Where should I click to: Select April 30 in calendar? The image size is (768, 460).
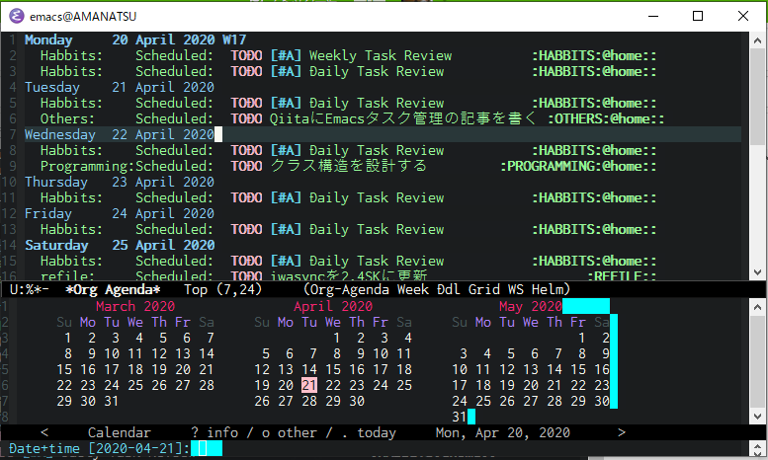(x=357, y=401)
